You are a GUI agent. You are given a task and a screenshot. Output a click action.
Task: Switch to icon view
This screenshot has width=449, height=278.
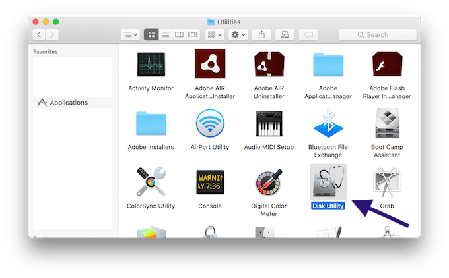[151, 34]
